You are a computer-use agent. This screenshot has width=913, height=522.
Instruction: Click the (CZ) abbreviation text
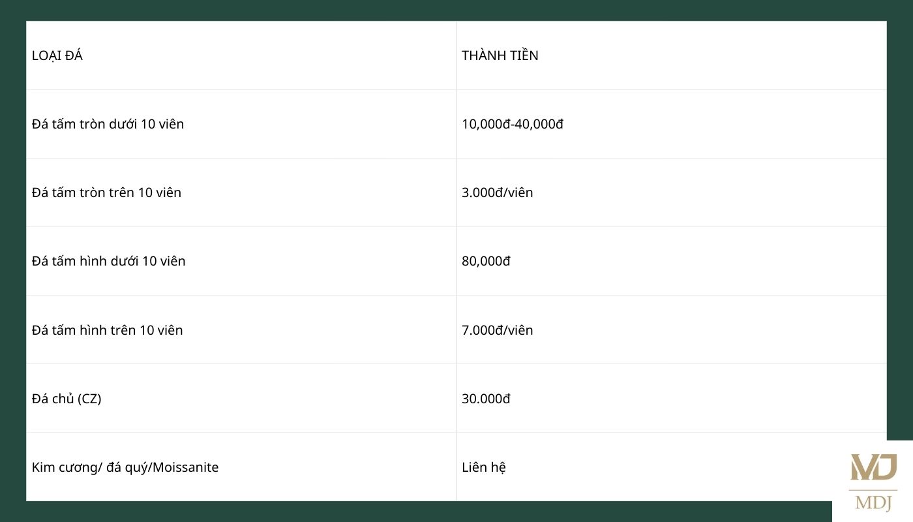point(89,399)
